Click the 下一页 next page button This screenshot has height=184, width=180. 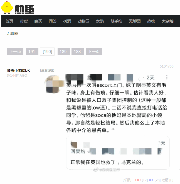tap(94, 51)
